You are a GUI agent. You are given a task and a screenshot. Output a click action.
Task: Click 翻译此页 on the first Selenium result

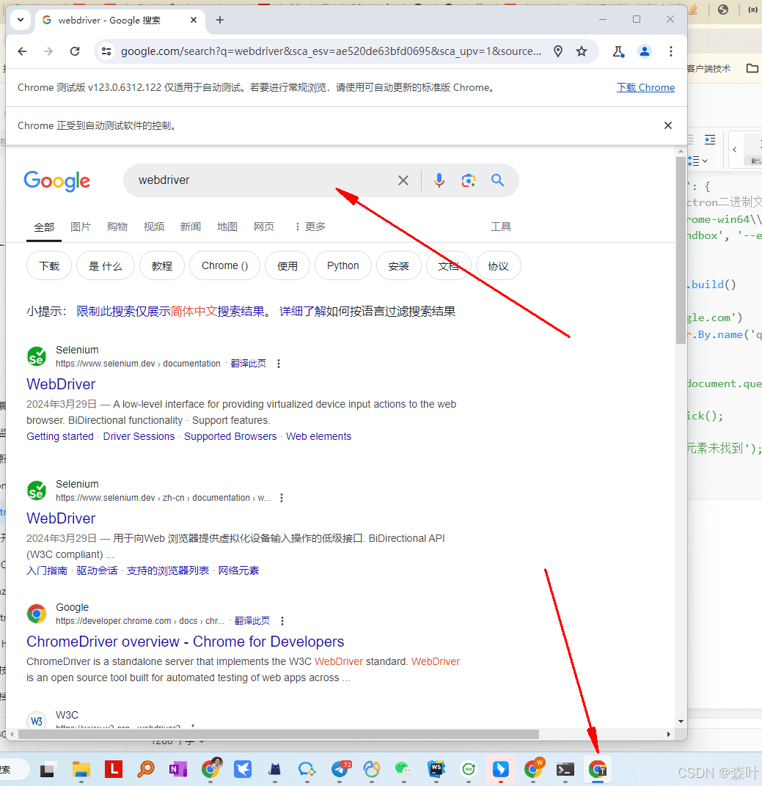point(248,364)
